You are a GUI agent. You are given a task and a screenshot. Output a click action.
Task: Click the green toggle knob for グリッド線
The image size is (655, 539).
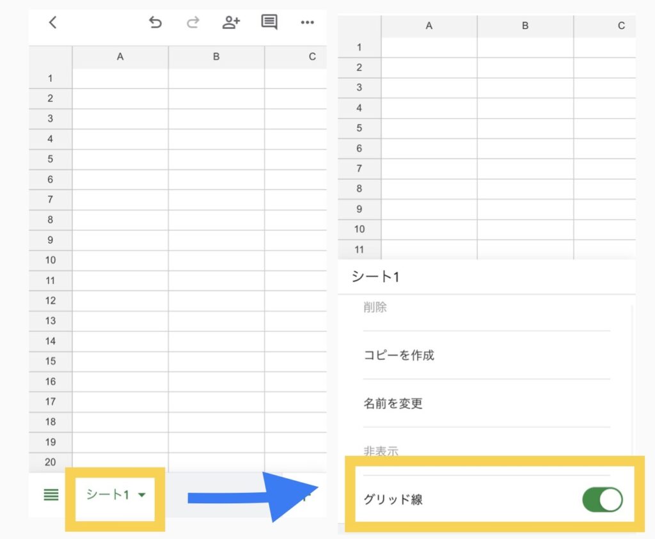[612, 500]
